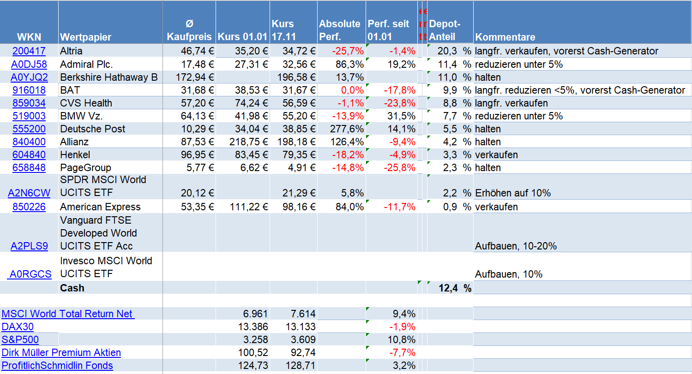Open the A2N6CW link for the SPDR ETF

coord(29,193)
